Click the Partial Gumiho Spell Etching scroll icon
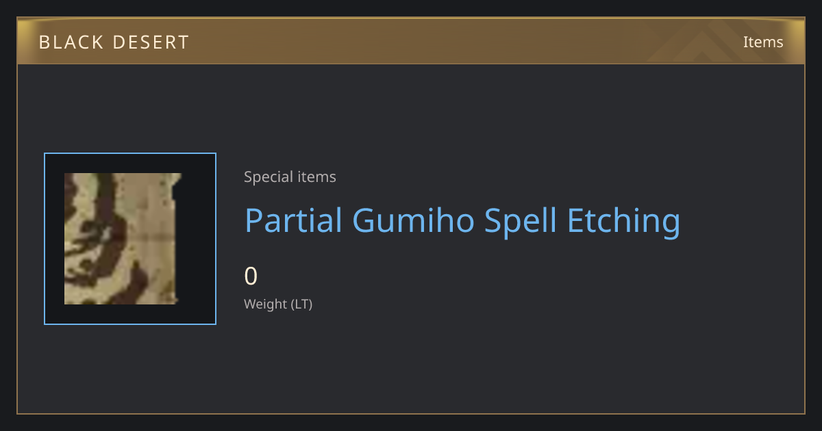Viewport: 822px width, 431px height. pos(123,239)
